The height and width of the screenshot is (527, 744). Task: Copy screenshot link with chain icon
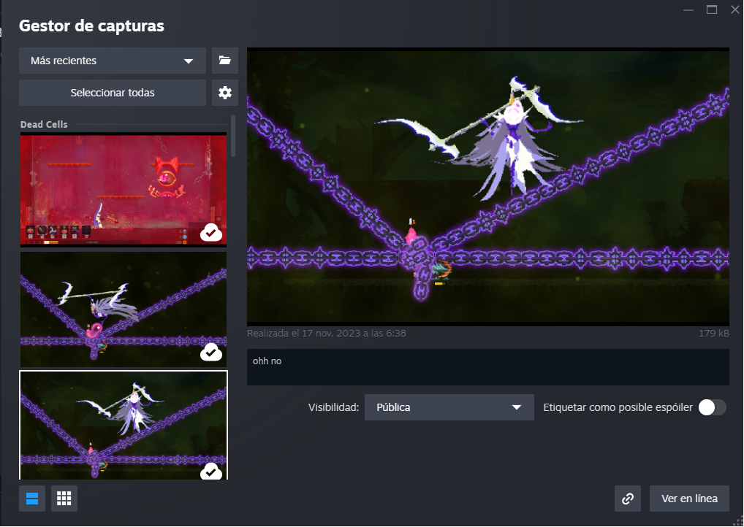pos(628,498)
